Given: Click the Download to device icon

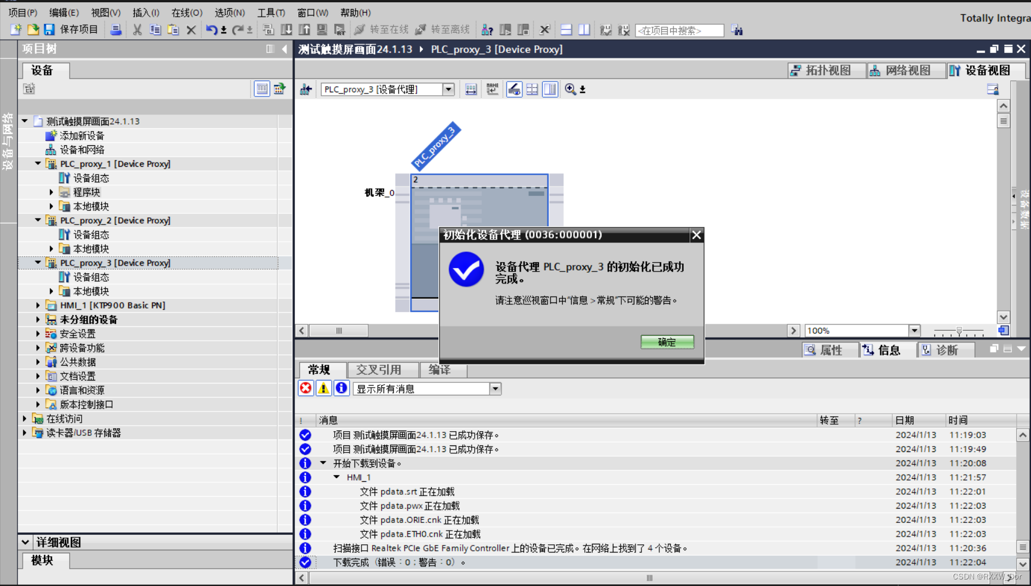Looking at the screenshot, I should (286, 30).
